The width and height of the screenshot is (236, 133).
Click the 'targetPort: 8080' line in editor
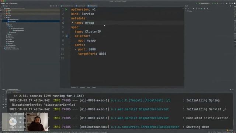(92, 54)
